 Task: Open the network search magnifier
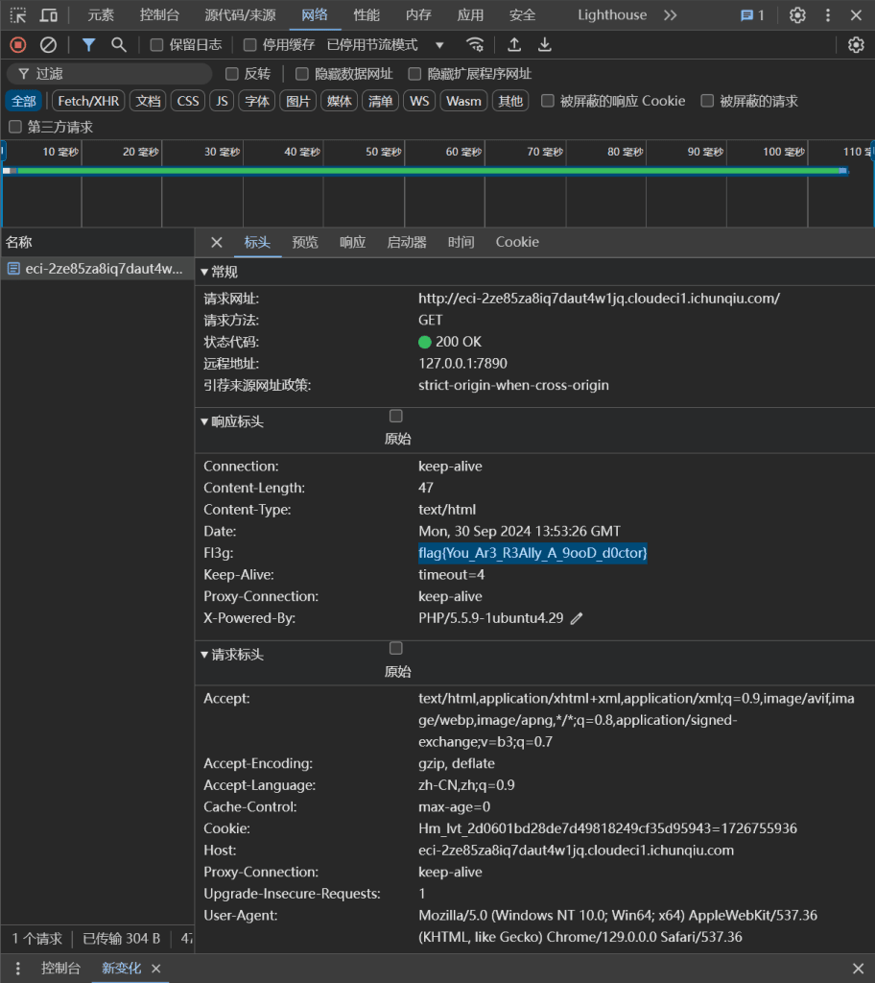(x=119, y=45)
